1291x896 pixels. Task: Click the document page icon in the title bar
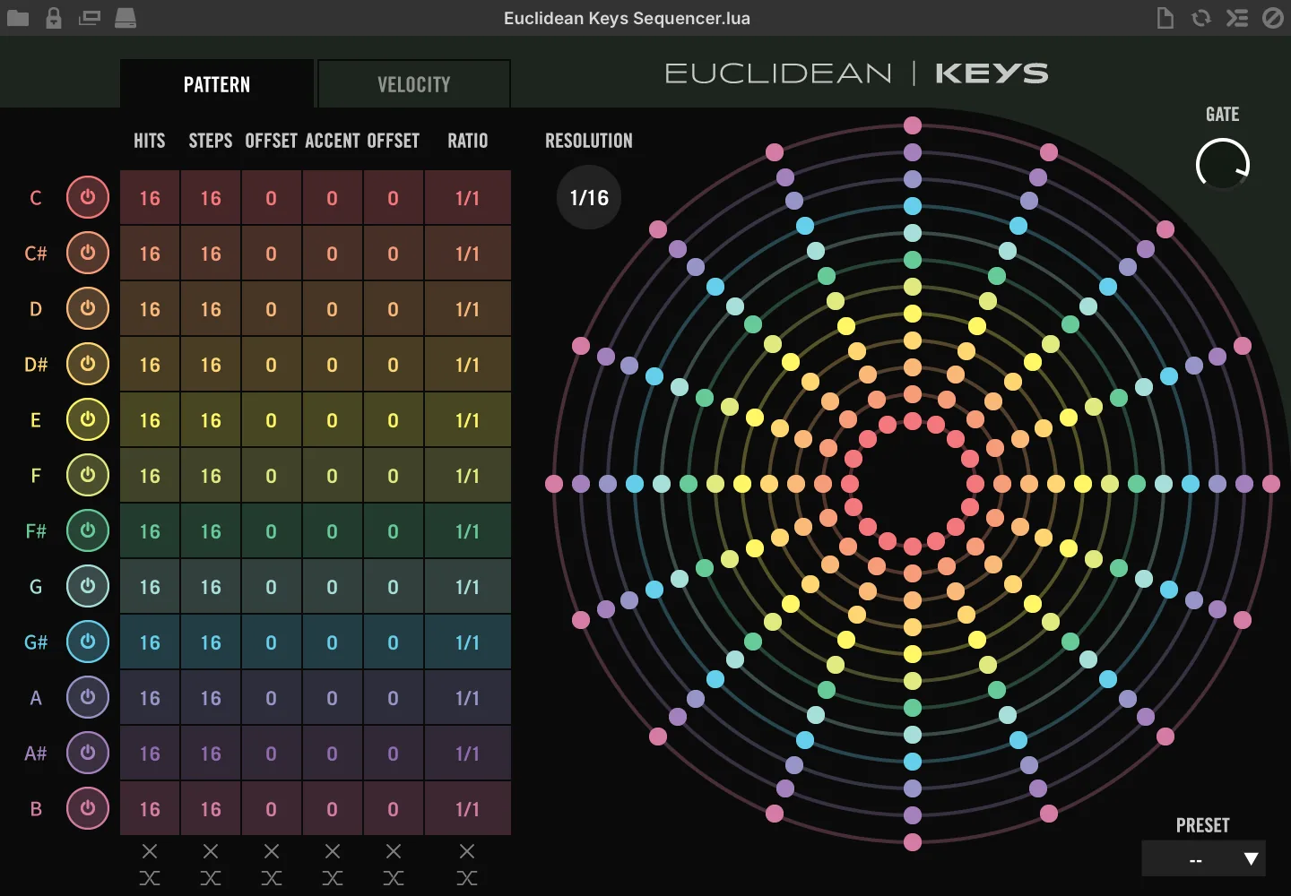click(x=1165, y=18)
